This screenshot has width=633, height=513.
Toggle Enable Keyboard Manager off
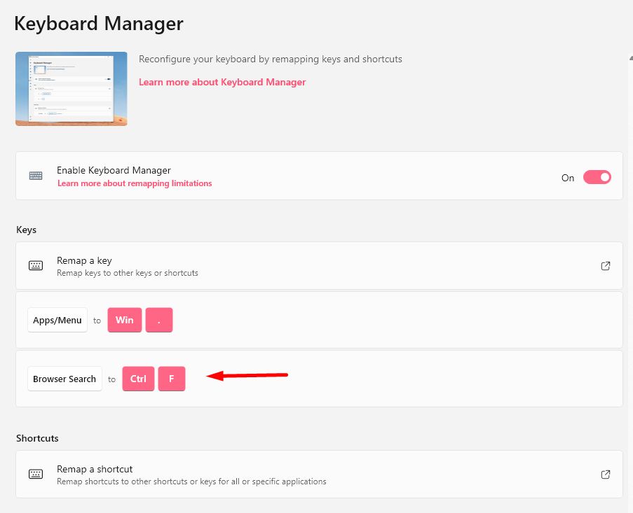pos(597,177)
